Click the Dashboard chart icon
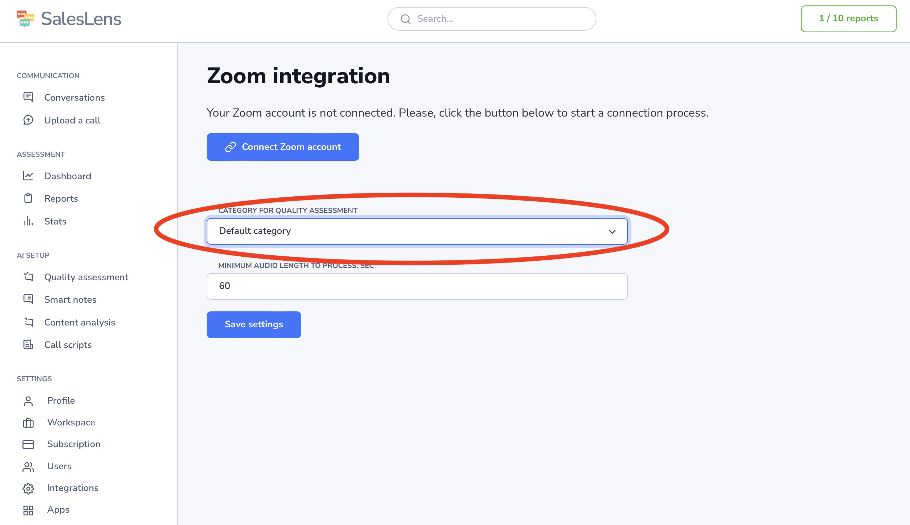The image size is (910, 525). pyautogui.click(x=28, y=176)
